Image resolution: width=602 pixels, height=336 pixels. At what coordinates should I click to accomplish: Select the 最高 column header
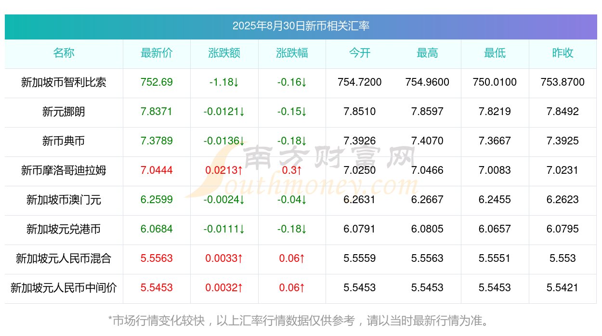pos(427,53)
